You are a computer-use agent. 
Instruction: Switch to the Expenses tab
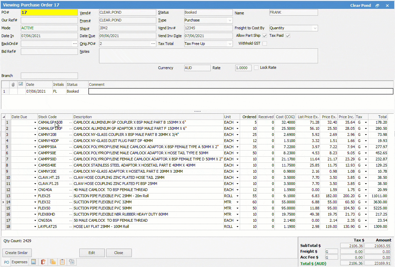point(19,262)
